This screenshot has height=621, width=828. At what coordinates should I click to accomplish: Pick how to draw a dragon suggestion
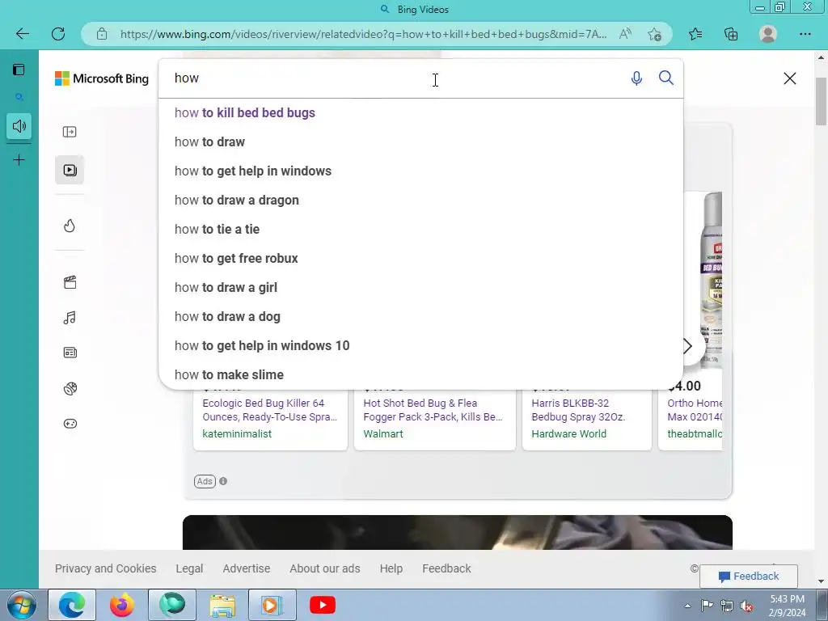coord(420,201)
